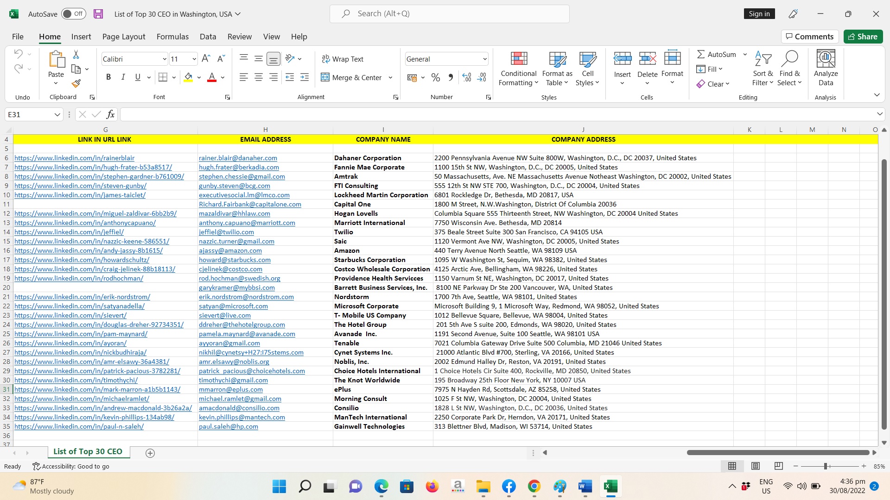Toggle Bold formatting

(x=108, y=77)
